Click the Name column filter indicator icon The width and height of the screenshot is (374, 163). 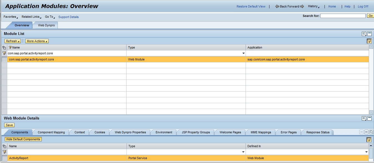pos(10,47)
